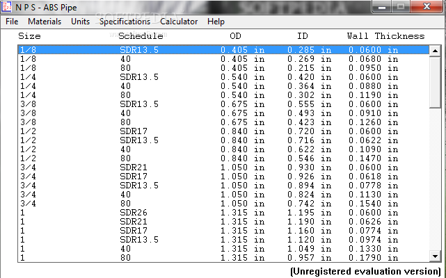
Task: Select the 3/4 SDR17 row
Action: tap(223, 177)
